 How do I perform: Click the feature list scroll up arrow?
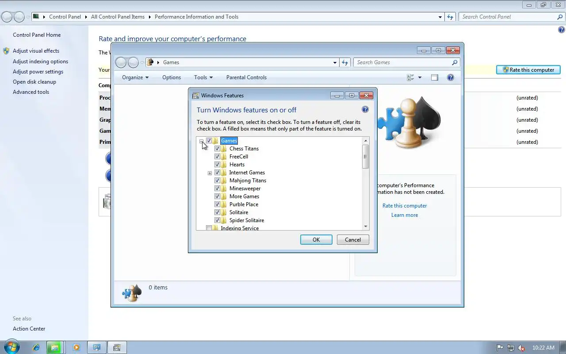pos(365,141)
